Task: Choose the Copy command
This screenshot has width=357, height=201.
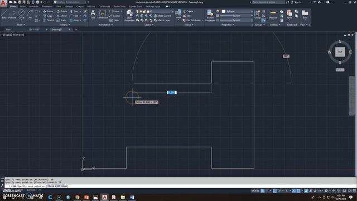Action: 48,16
